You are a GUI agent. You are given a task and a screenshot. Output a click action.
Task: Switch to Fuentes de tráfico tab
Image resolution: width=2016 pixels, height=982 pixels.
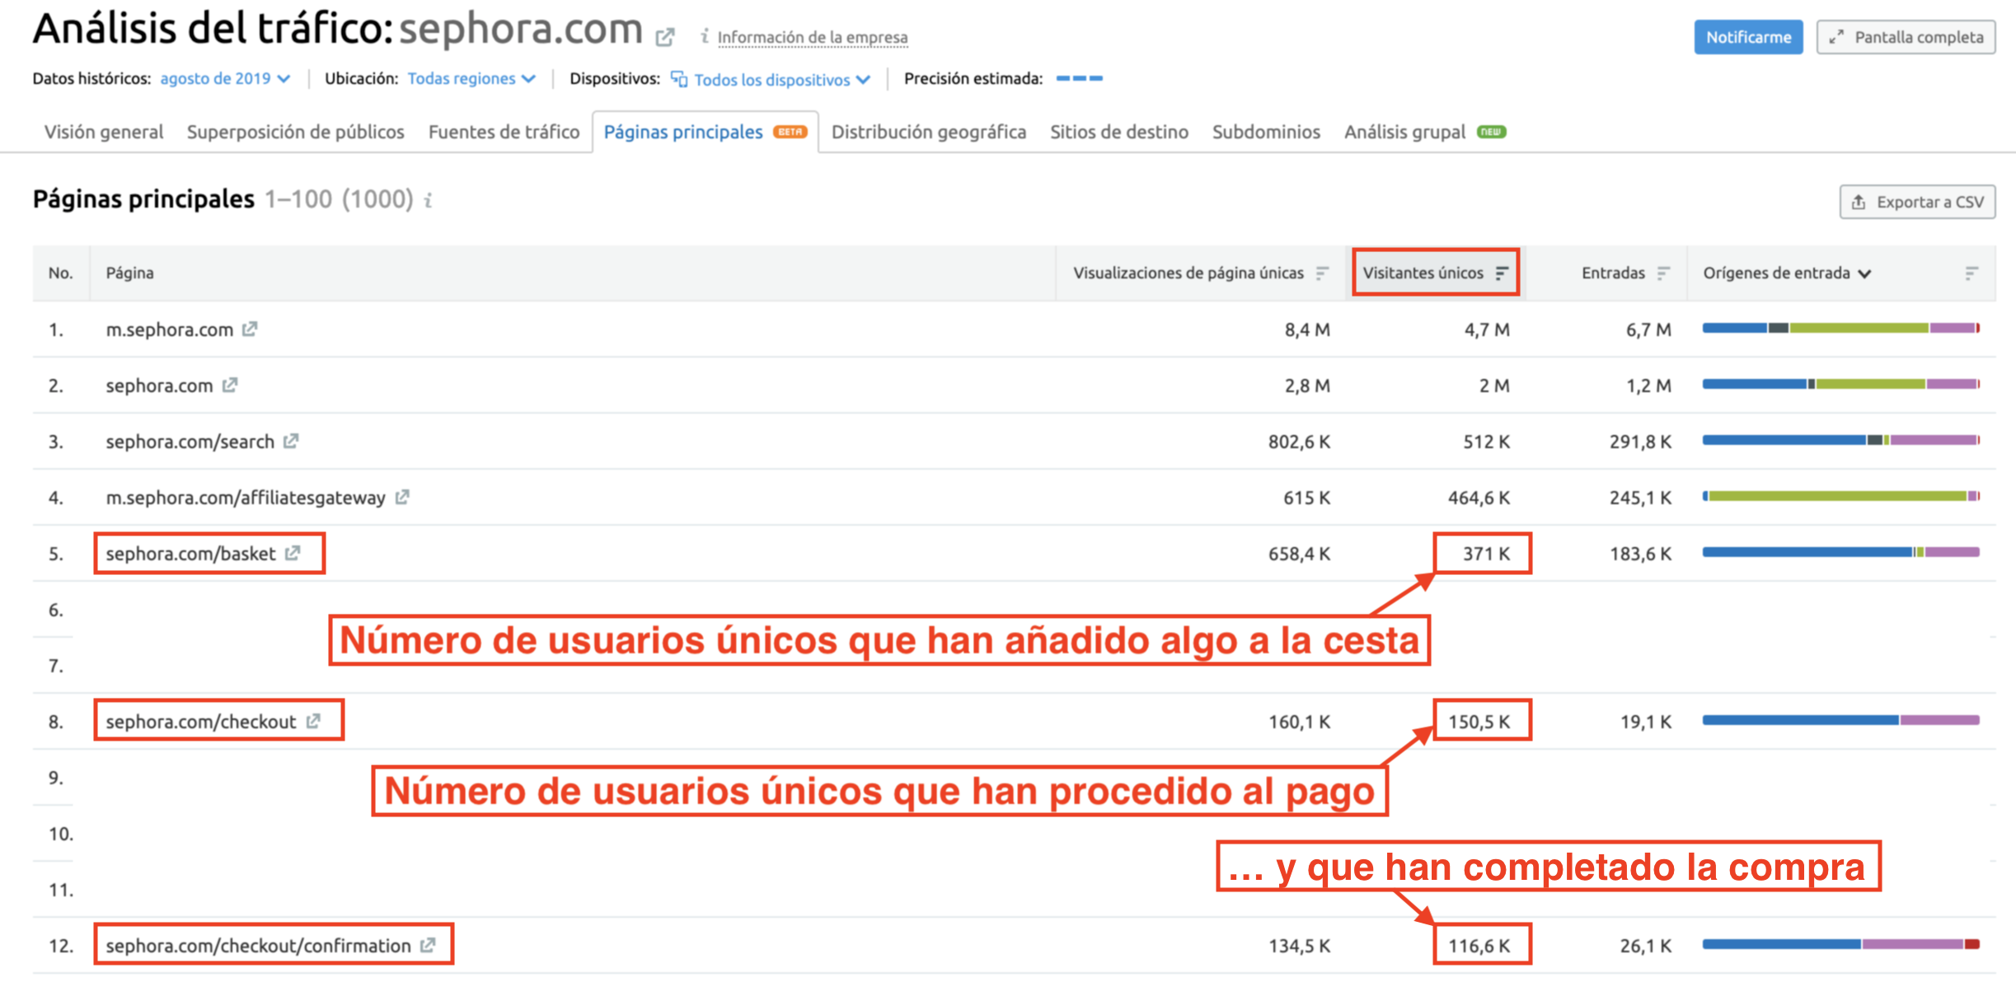(504, 132)
